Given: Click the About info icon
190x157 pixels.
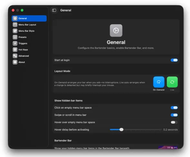Looking at the screenshot, I should click(15, 62).
